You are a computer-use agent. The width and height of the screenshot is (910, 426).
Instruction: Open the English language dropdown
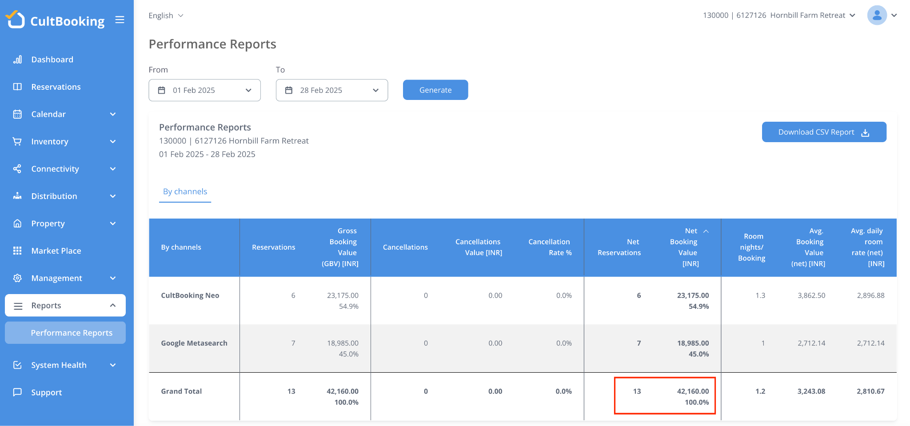pos(166,16)
